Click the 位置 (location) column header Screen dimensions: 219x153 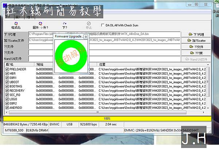pos(151,64)
